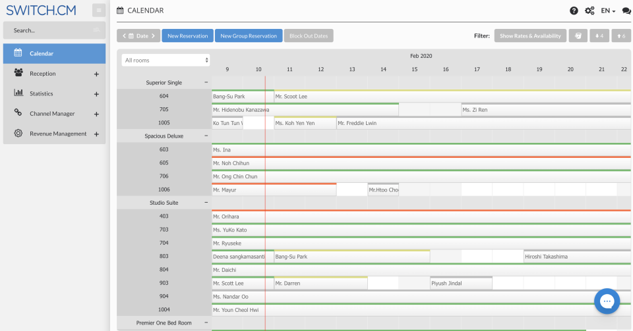This screenshot has height=331, width=633.
Task: Open Mr. Scoot Lee reservation in room 604
Action: pyautogui.click(x=452, y=96)
